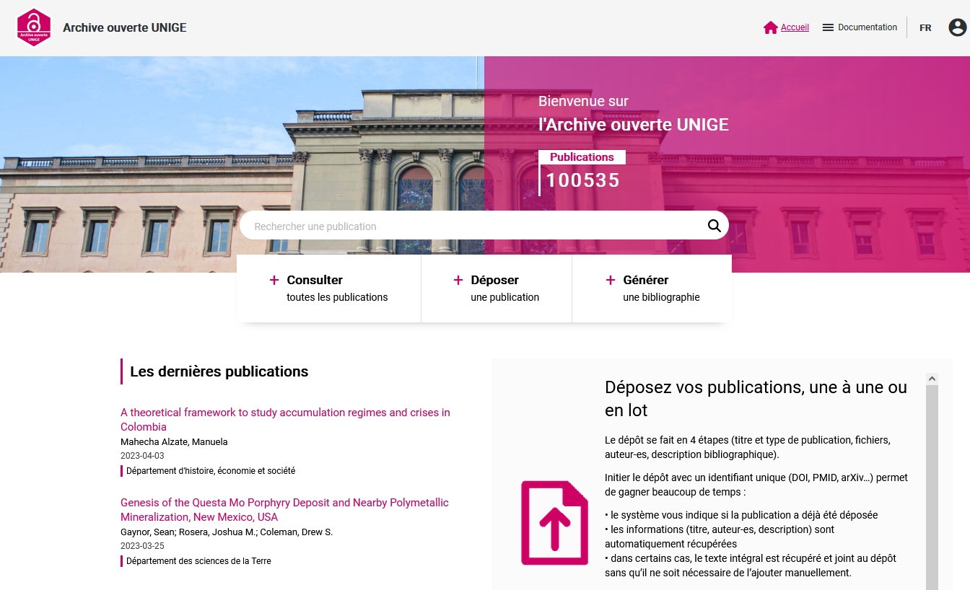Click the home icon next to Accueil
Image resolution: width=970 pixels, height=590 pixels.
pyautogui.click(x=770, y=27)
